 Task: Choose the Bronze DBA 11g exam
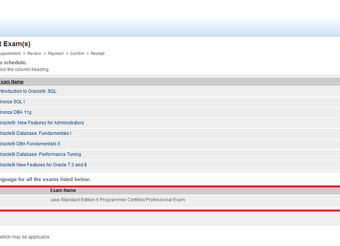(15, 112)
